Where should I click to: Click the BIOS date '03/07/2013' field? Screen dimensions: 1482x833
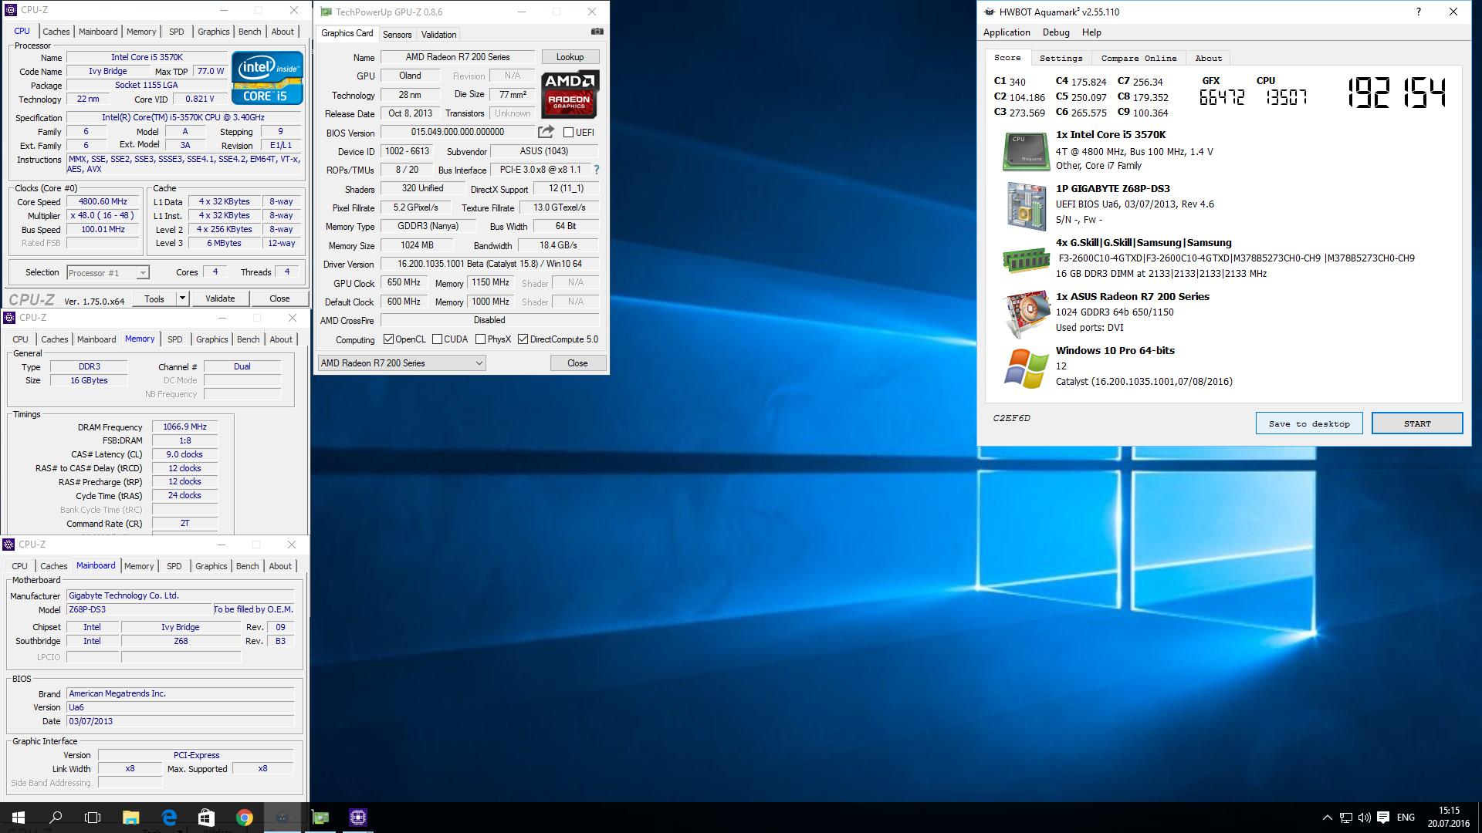coord(180,721)
